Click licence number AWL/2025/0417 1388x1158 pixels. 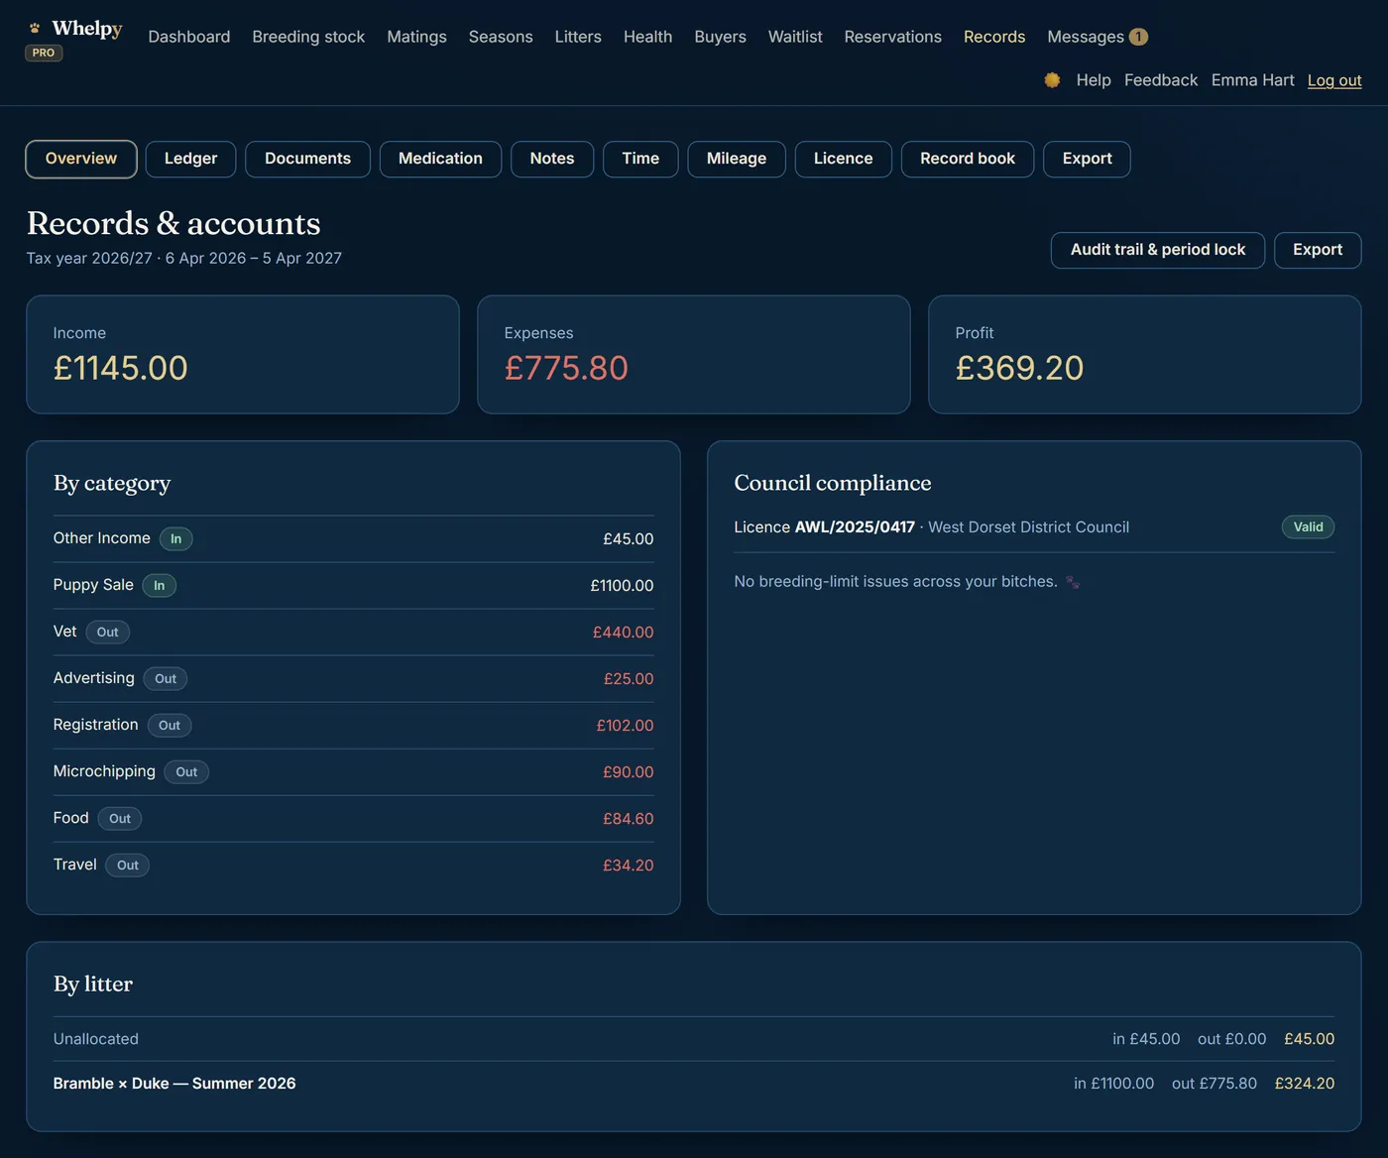[x=855, y=527]
